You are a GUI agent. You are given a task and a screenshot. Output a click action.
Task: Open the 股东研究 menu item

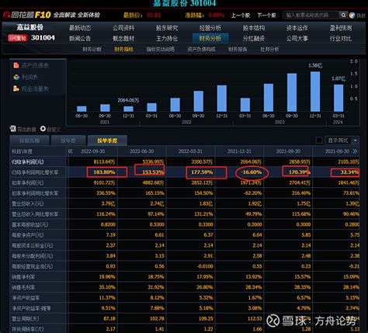pos(167,28)
